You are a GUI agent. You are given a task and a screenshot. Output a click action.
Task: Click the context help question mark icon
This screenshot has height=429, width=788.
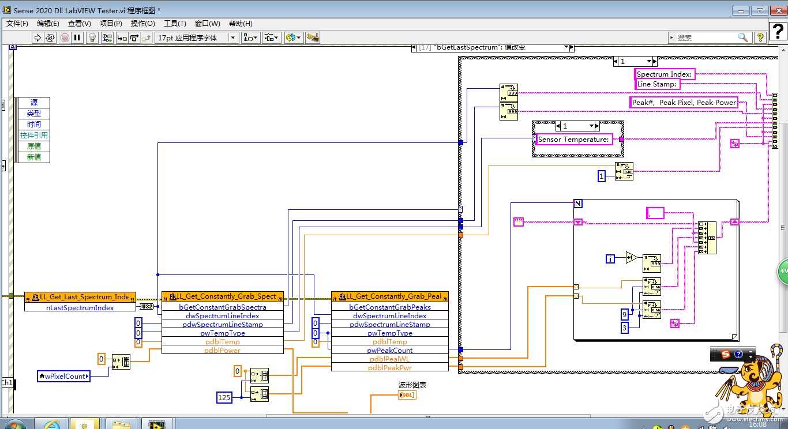(760, 37)
